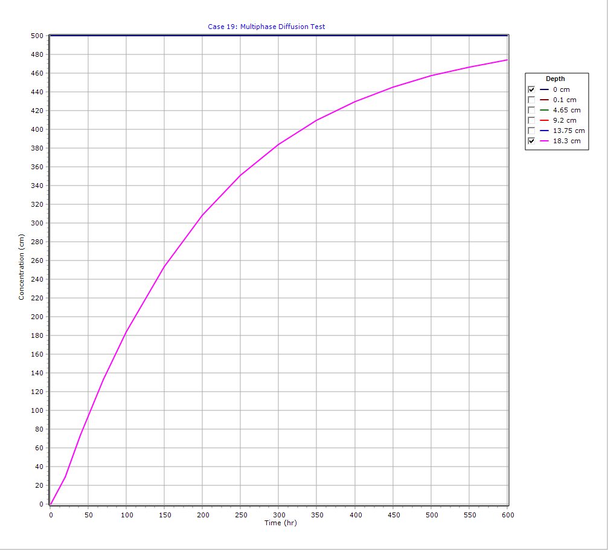Uncheck the 0 cm depth checkbox
Screen dimensions: 608x550
click(531, 89)
